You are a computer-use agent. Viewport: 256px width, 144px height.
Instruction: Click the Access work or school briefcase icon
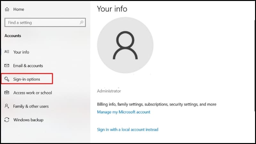[x=7, y=92]
